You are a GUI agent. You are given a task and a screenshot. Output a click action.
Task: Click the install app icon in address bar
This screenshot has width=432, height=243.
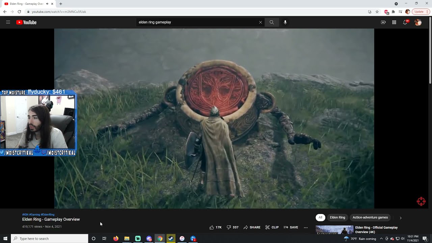tap(370, 12)
